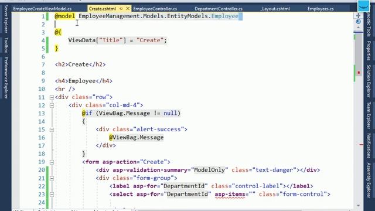Collapse the form block on line 19
Screen dimensions: 375x211
52,162
